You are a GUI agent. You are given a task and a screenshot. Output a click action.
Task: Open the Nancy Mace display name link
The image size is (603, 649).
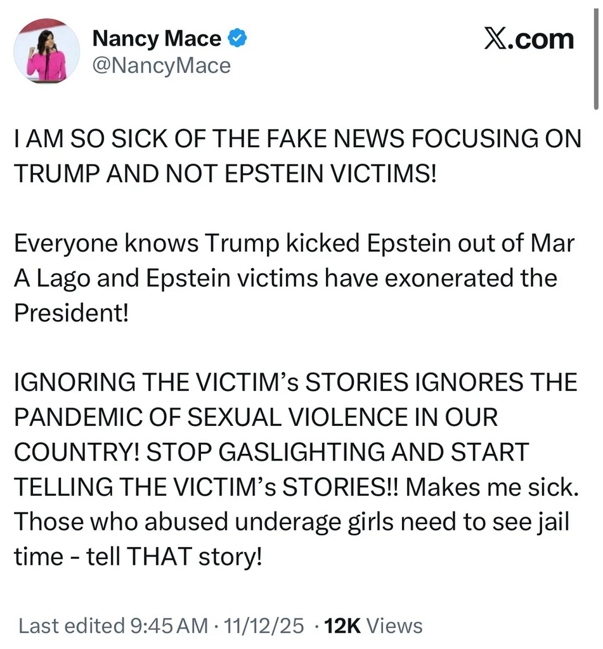coord(157,39)
